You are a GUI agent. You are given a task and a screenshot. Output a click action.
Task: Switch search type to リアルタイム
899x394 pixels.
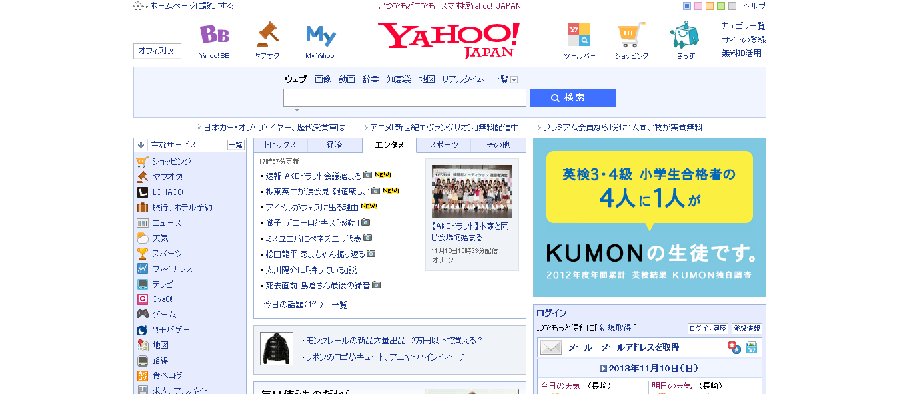(463, 79)
